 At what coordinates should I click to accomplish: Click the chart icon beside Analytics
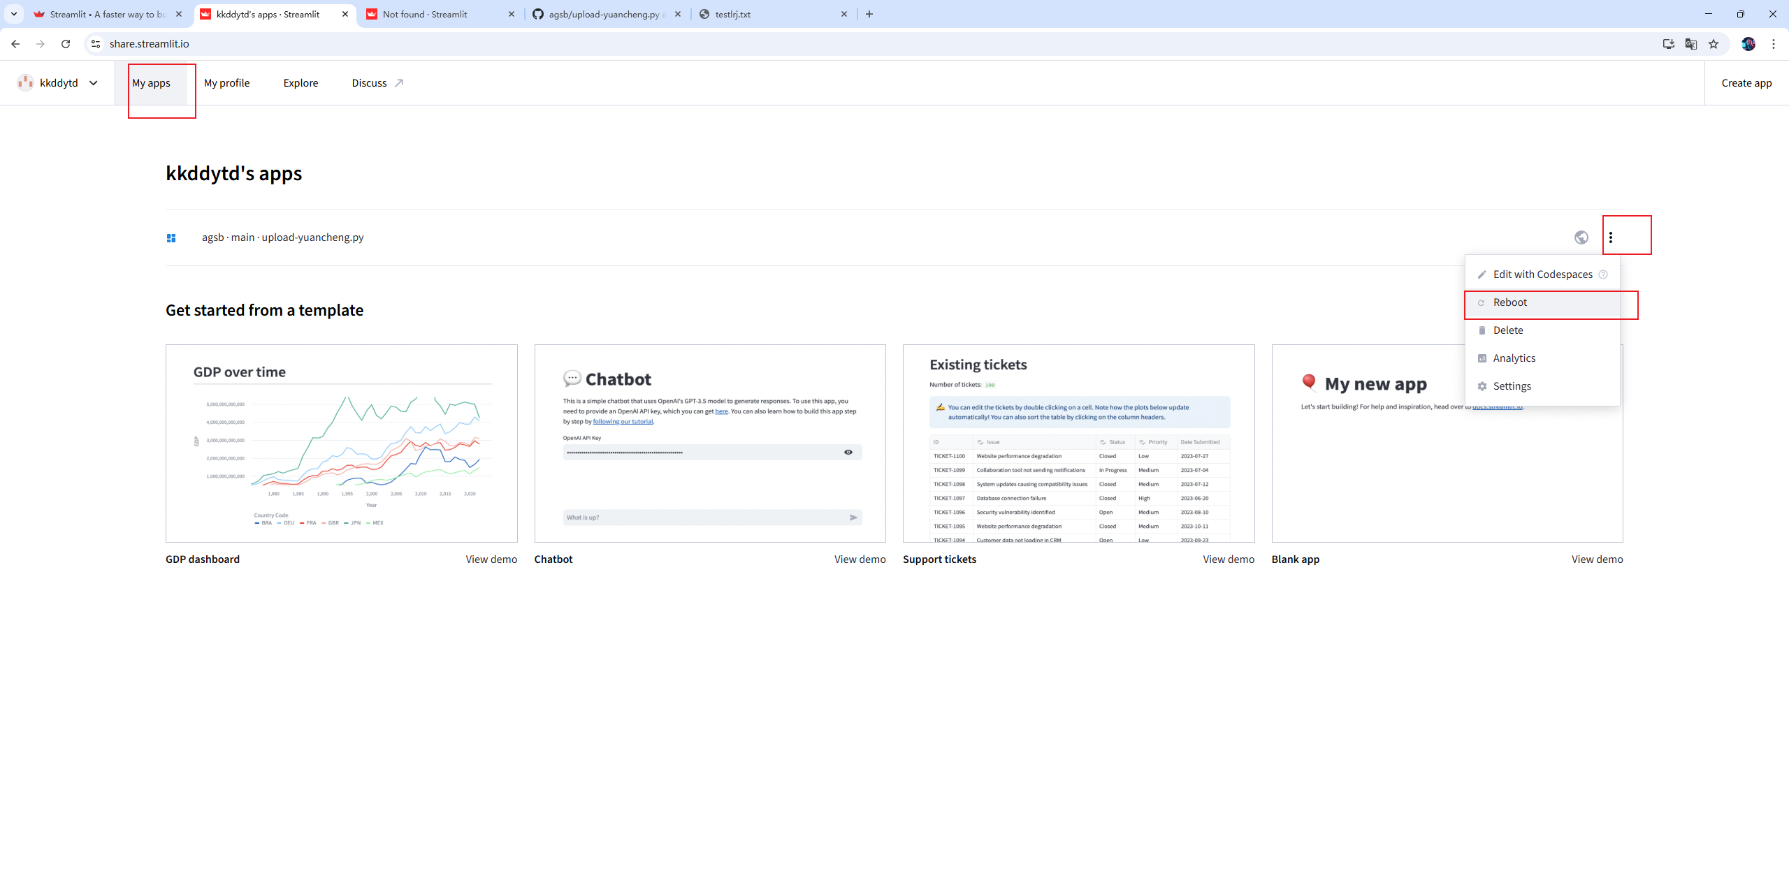pos(1482,358)
